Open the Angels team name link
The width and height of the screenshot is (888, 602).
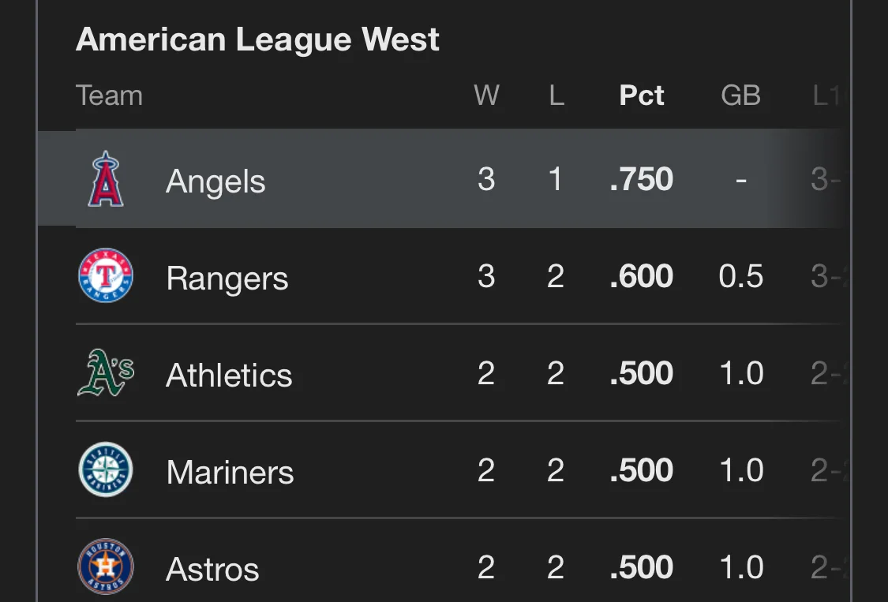point(215,181)
